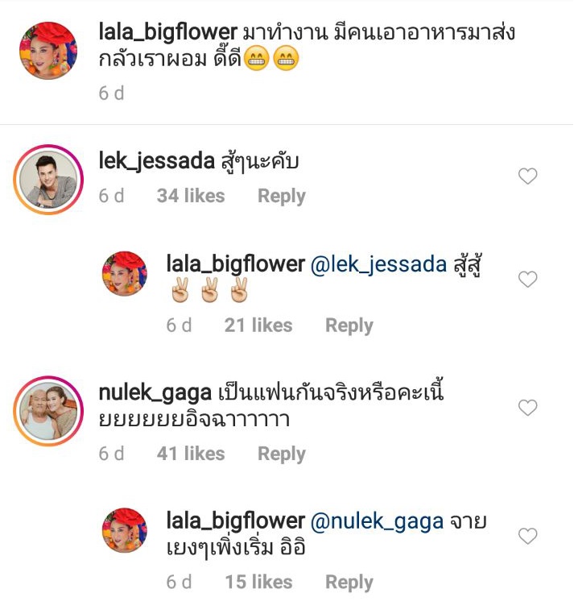Like lala_bigflower's reply to nulek_gaga
The image size is (578, 614).
[527, 536]
